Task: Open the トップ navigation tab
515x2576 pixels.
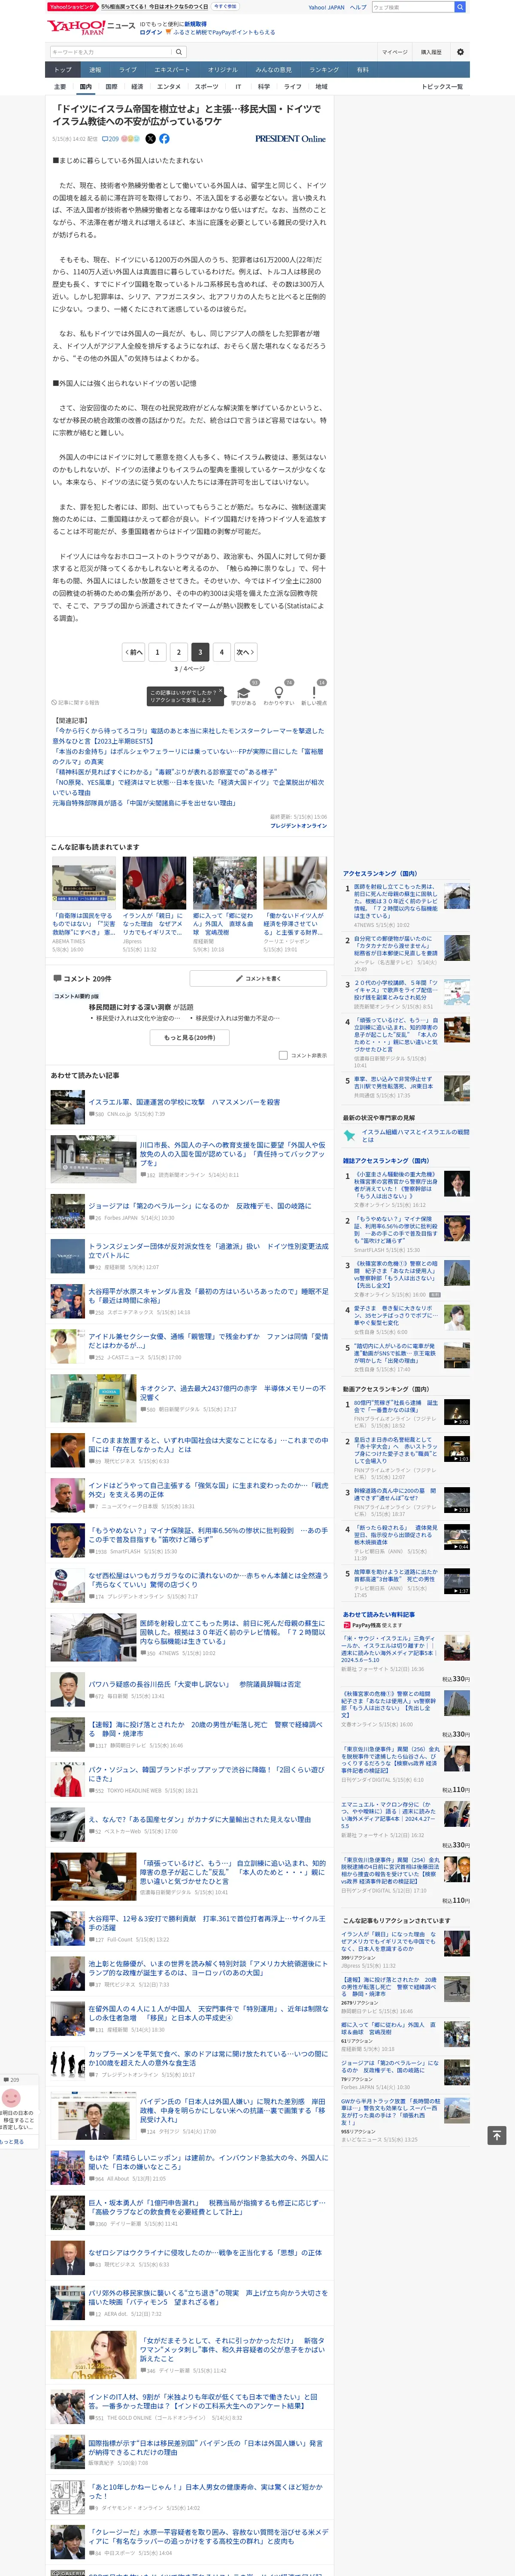Action: 63,70
